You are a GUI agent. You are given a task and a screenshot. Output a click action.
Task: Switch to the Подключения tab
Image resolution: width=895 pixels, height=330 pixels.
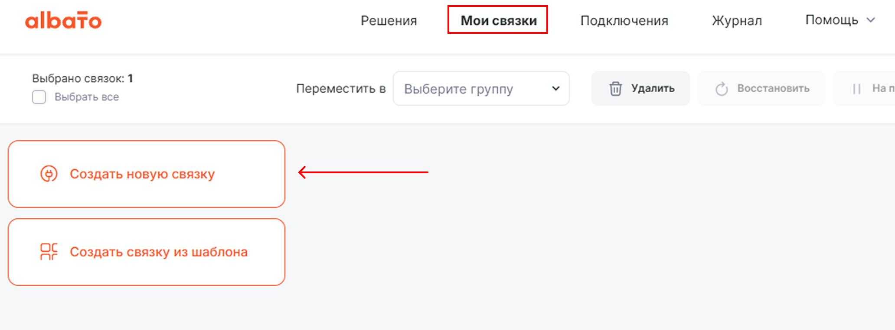[x=624, y=20]
